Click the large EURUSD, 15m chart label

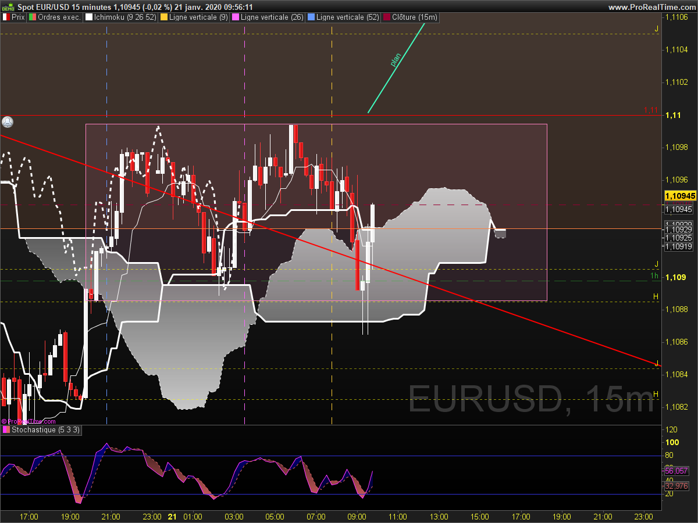click(x=530, y=400)
